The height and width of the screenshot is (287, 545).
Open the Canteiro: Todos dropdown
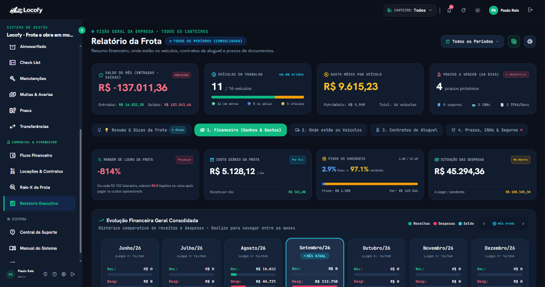pyautogui.click(x=409, y=11)
